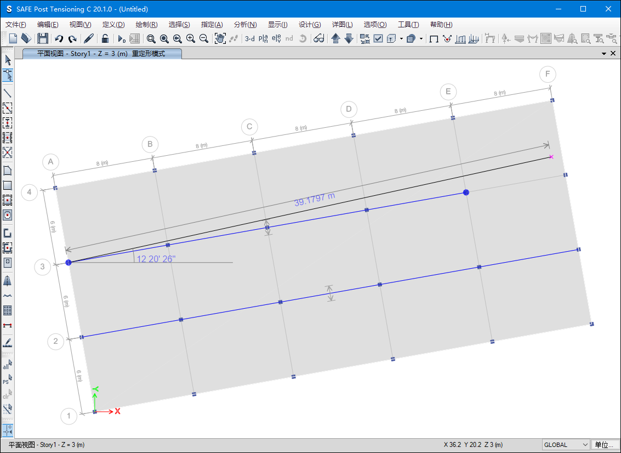621x453 pixels.
Task: Switch to the 3-d view button
Action: (x=250, y=38)
